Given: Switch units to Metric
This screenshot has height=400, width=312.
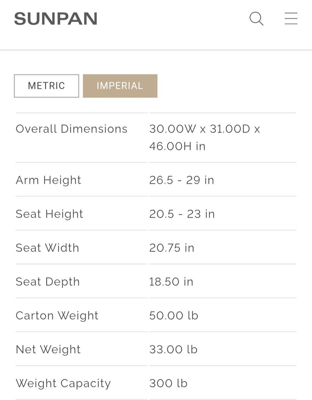Looking at the screenshot, I should 47,86.
